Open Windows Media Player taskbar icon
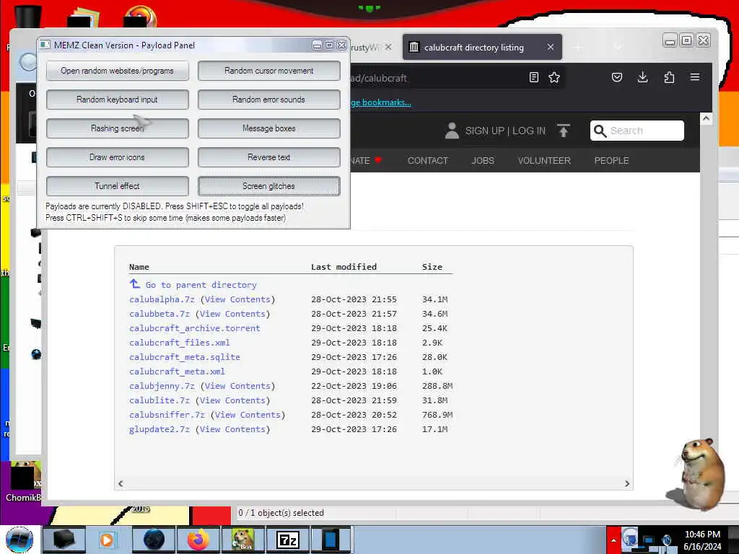This screenshot has height=554, width=739. (107, 540)
